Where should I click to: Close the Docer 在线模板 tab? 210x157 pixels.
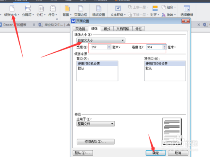[34, 25]
